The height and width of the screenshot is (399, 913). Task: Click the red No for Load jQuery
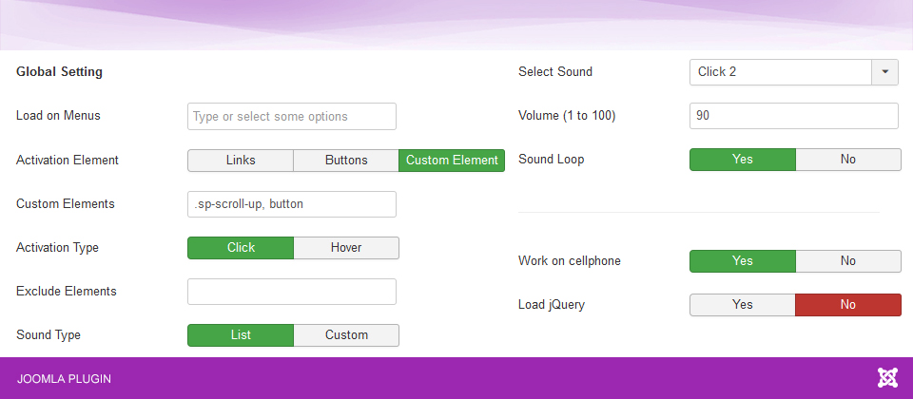848,305
